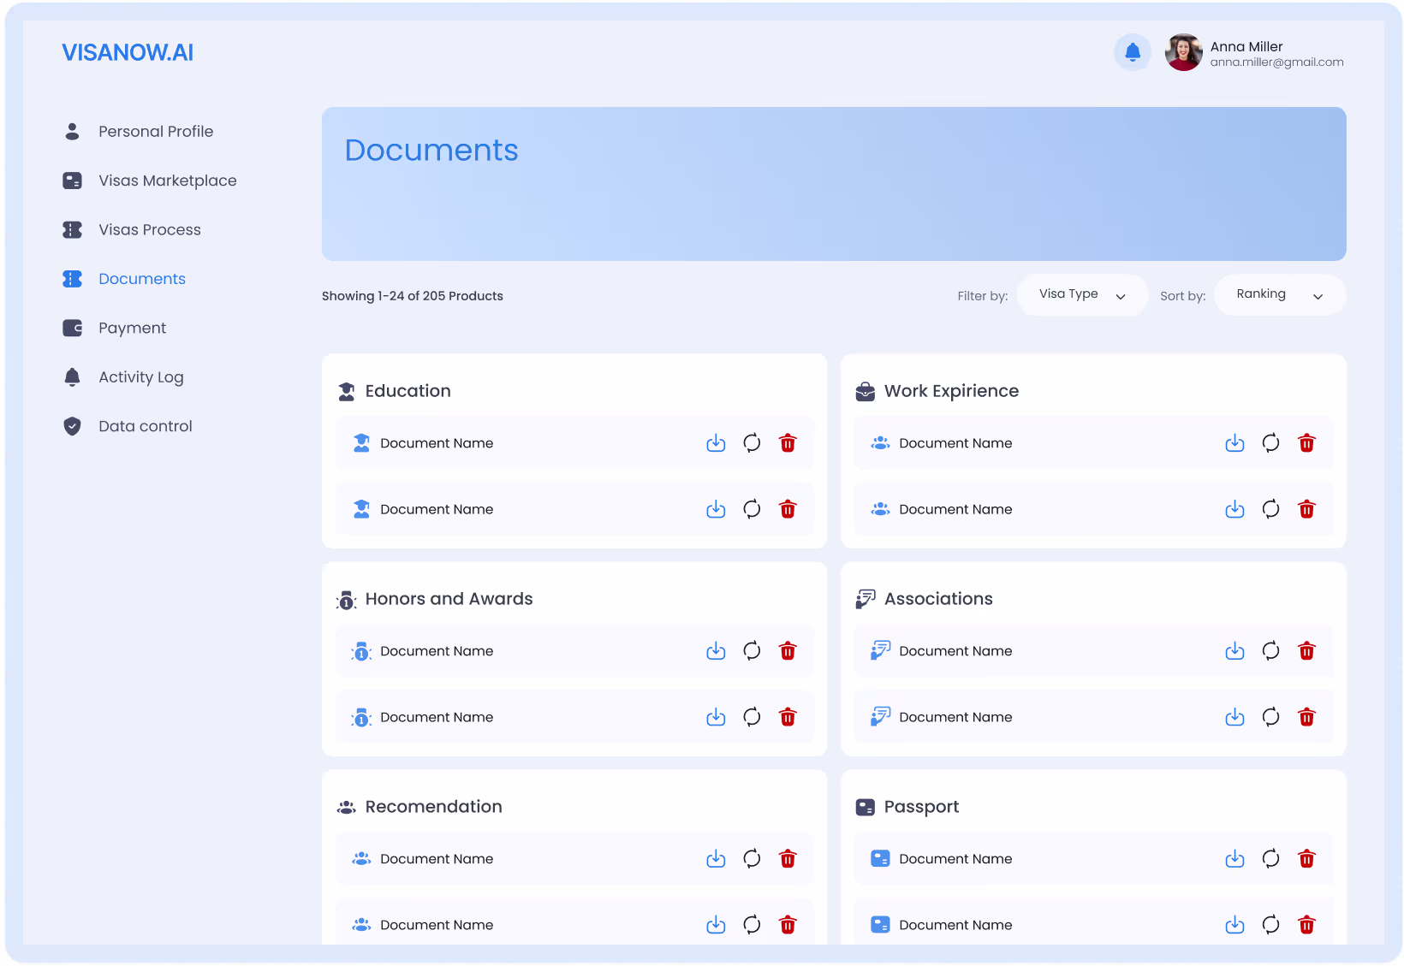Refresh the first Passport document

[1270, 859]
